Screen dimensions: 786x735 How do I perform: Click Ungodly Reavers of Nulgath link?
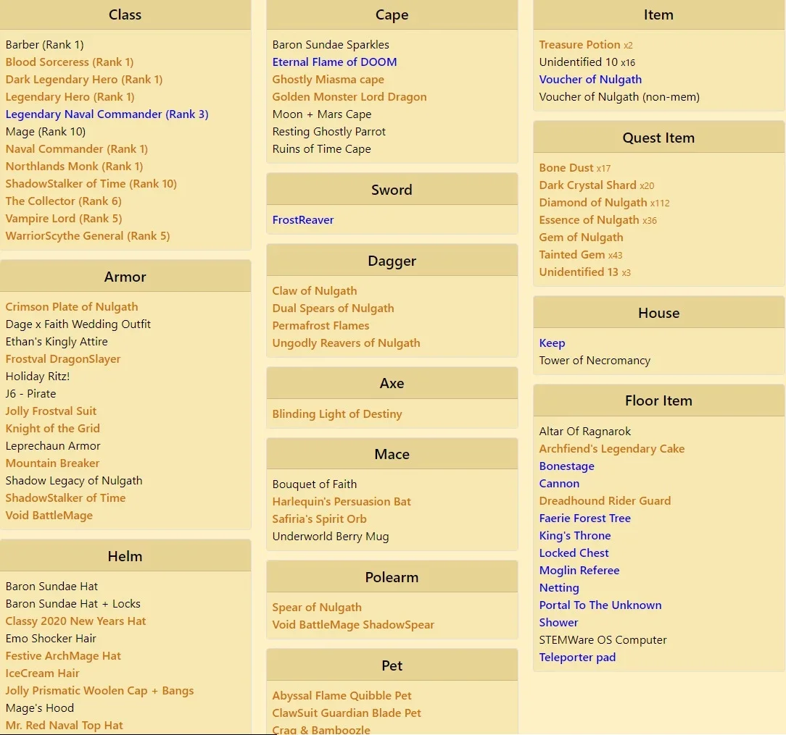[347, 343]
